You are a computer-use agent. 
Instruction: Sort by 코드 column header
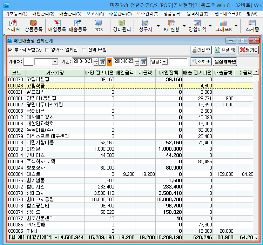click(16, 73)
